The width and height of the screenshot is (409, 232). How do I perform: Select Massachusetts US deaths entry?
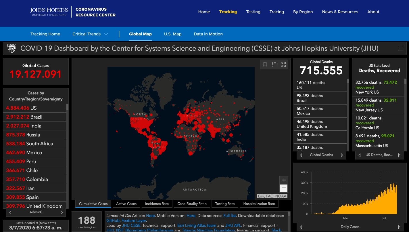[x=378, y=141]
